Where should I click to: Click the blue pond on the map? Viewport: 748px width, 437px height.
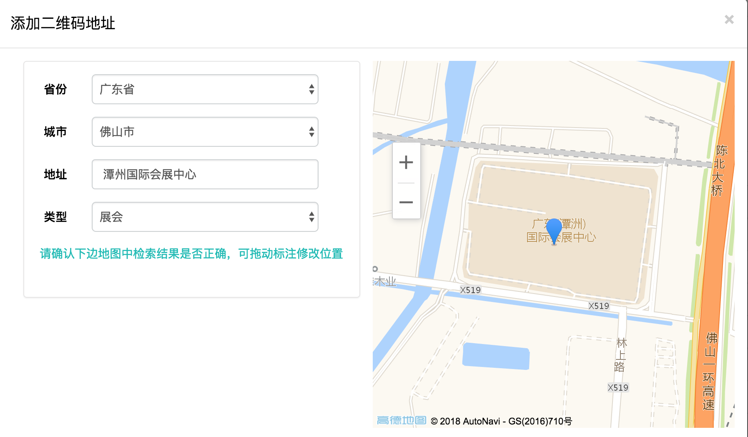click(x=496, y=357)
